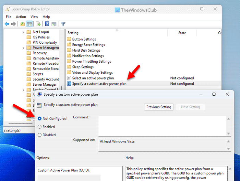Click the Previous Setting button
Screen dimensions: 240x181
pyautogui.click(x=159, y=107)
